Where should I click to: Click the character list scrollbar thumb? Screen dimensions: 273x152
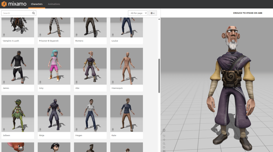[159, 76]
